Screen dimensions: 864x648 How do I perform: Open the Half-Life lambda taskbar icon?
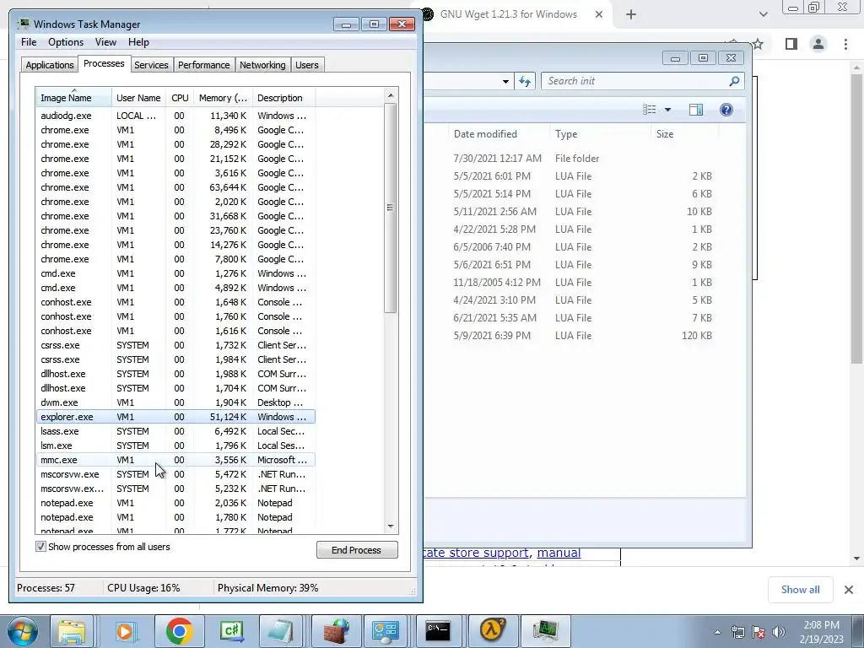tap(492, 631)
